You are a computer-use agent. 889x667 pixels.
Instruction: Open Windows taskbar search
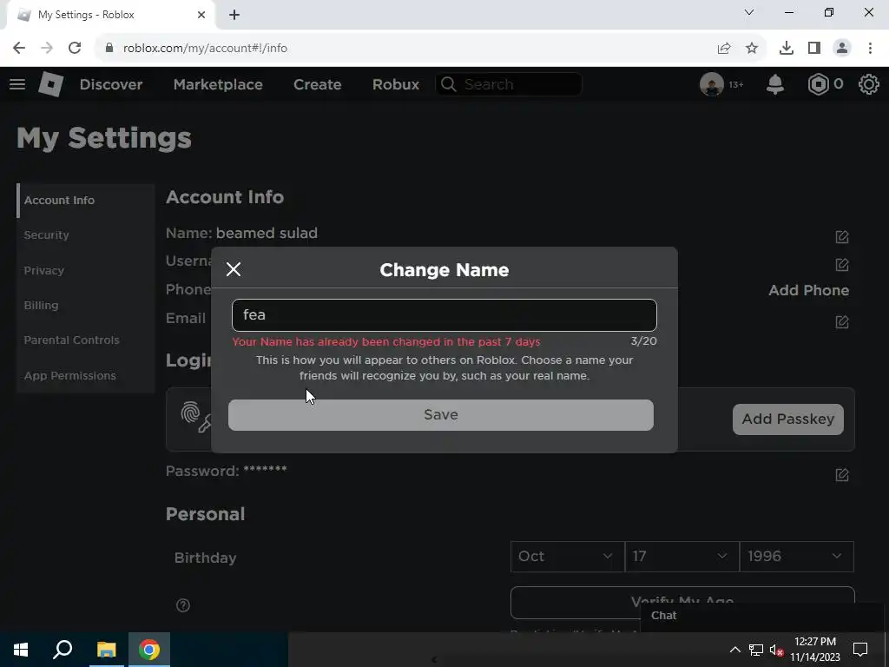click(x=63, y=650)
